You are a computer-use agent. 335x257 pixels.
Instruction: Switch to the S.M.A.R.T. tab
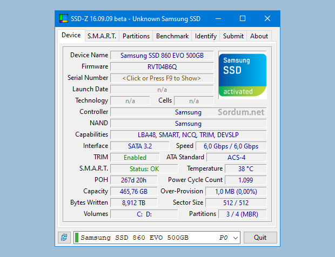click(102, 36)
